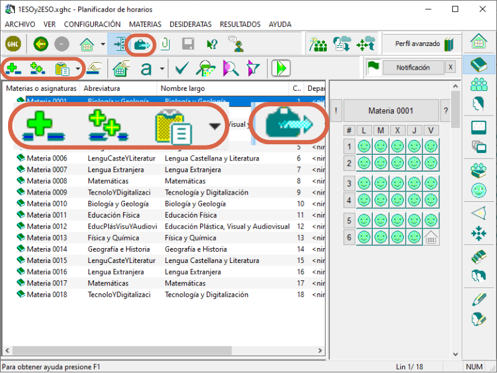Expand dropdown arrow beside letter a icon
The width and height of the screenshot is (497, 373).
tap(162, 68)
